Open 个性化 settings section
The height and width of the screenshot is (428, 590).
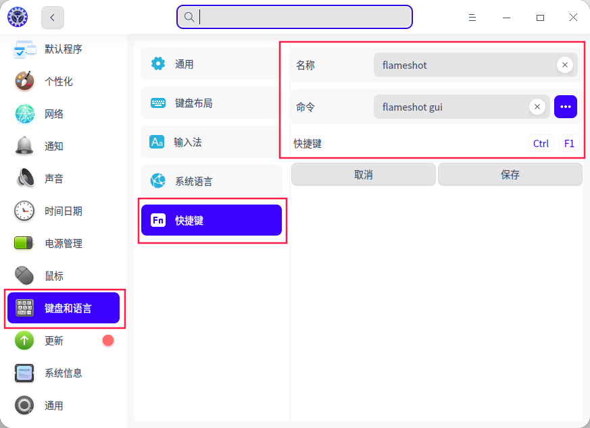[x=64, y=81]
